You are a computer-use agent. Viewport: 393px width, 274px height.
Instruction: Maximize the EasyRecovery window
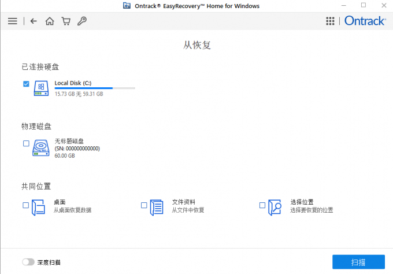coord(364,5)
